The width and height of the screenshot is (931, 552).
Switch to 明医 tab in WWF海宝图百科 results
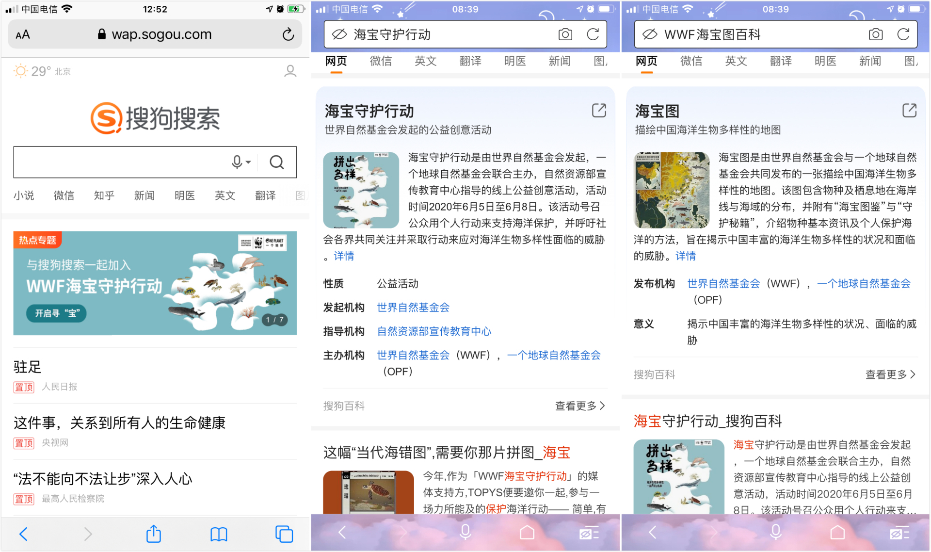click(x=825, y=61)
